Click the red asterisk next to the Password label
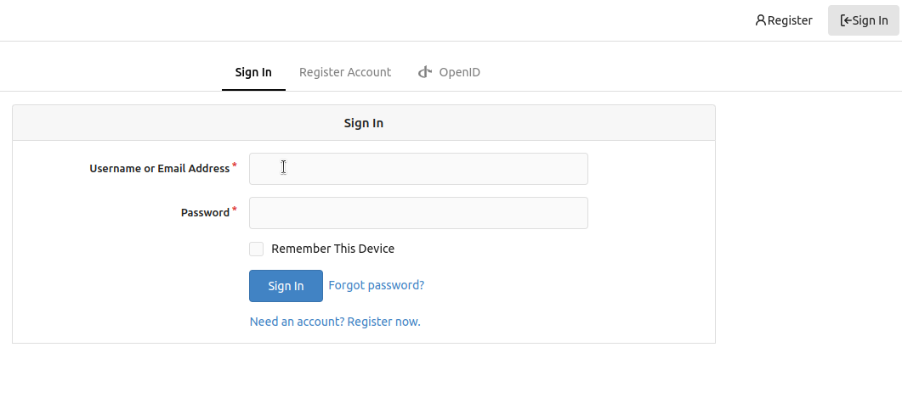 pyautogui.click(x=235, y=210)
